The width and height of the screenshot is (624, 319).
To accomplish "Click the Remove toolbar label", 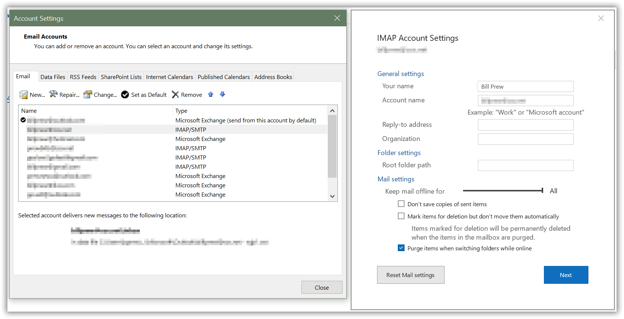I will pos(191,95).
